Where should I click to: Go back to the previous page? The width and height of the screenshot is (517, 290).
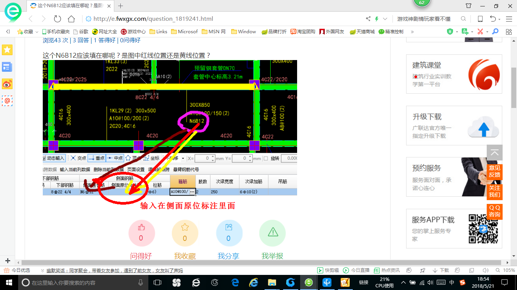tap(31, 19)
